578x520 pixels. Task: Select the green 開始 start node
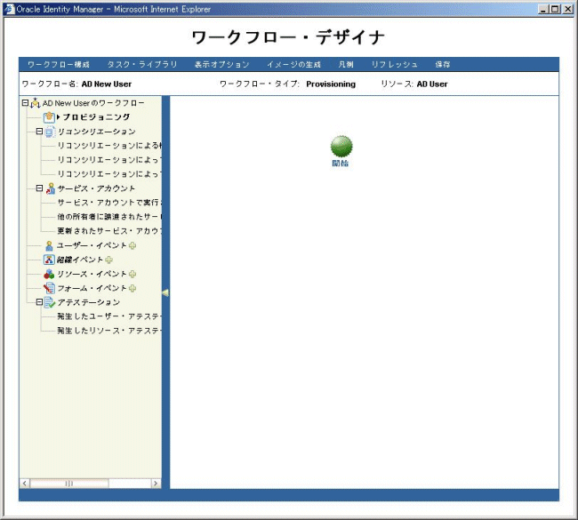click(x=341, y=147)
